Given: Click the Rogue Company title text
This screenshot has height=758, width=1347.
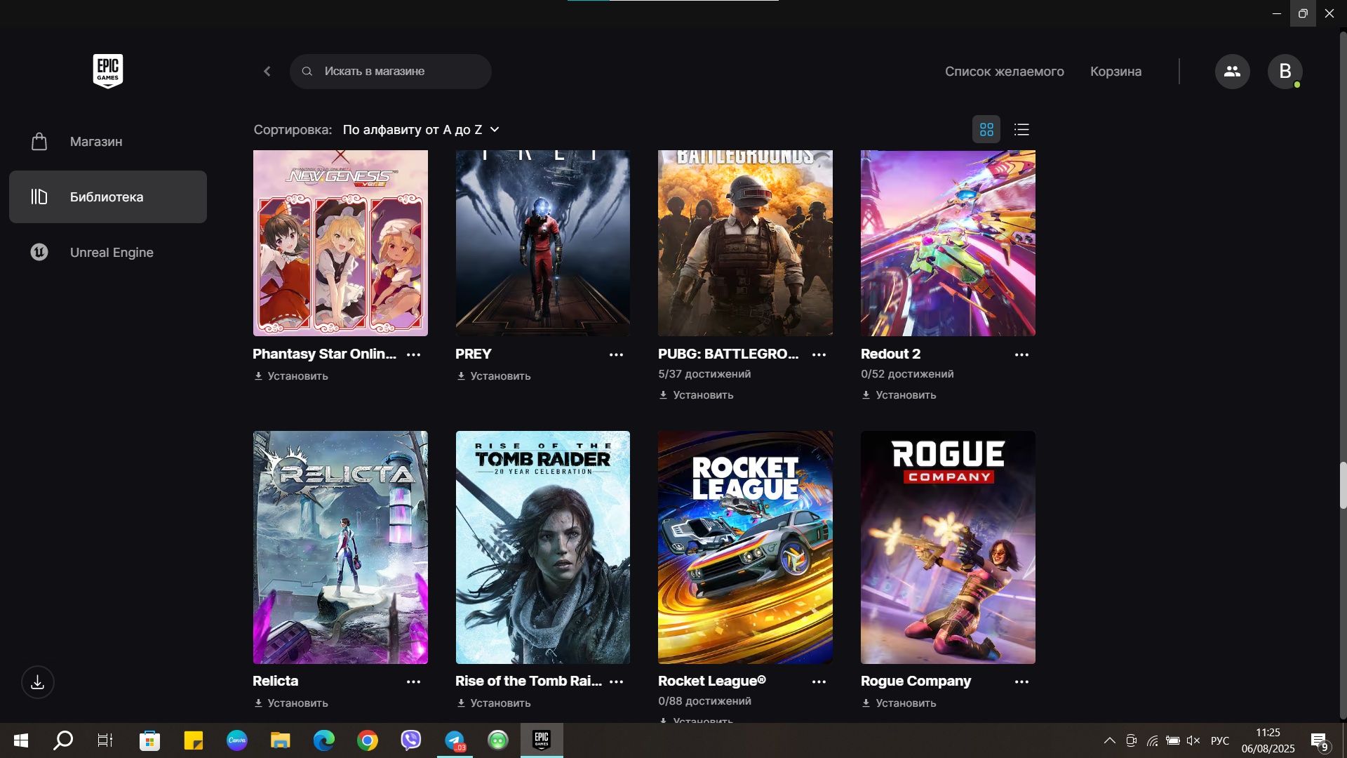Looking at the screenshot, I should (916, 681).
